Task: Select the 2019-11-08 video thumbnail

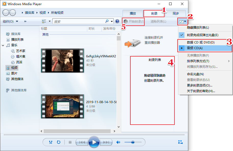Action: 62,106
